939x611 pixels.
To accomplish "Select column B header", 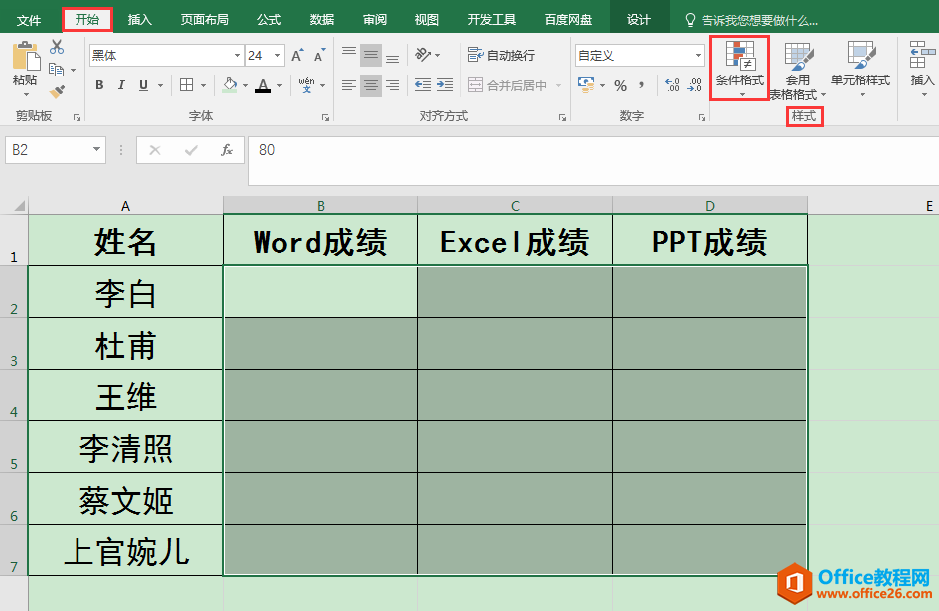I will 320,206.
